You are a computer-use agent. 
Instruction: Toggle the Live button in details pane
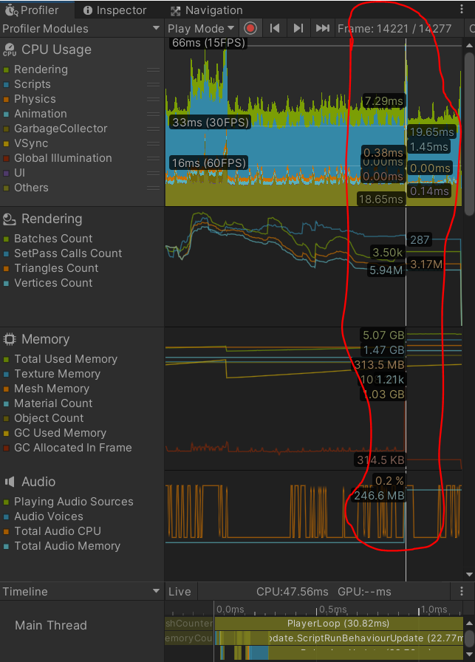pos(180,592)
